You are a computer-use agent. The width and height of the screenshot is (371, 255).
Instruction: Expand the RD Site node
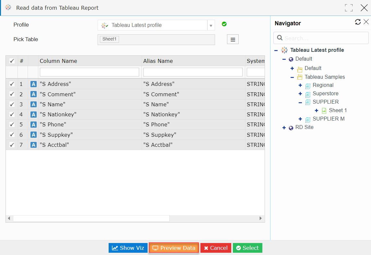point(284,127)
